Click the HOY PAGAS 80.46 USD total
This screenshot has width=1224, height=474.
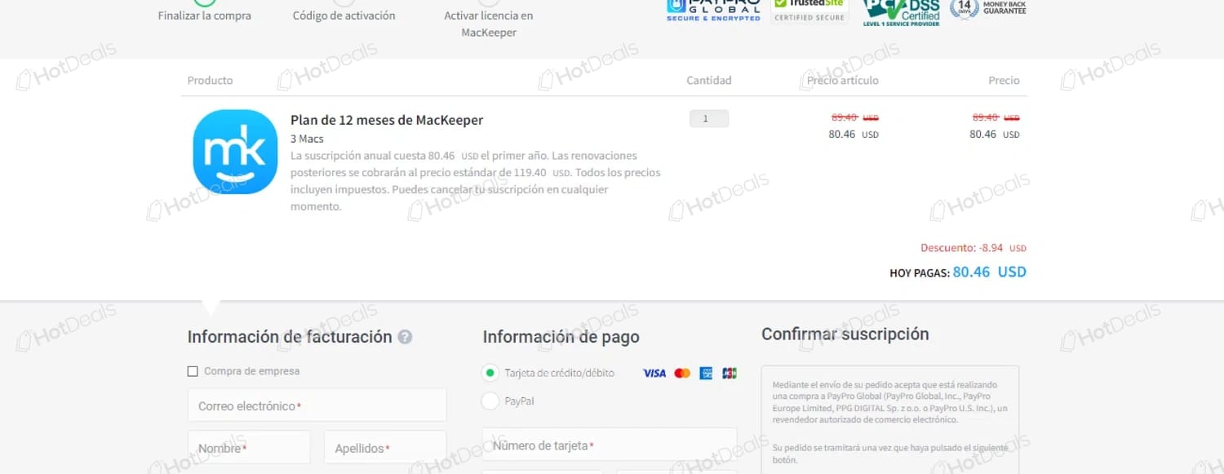click(x=958, y=272)
